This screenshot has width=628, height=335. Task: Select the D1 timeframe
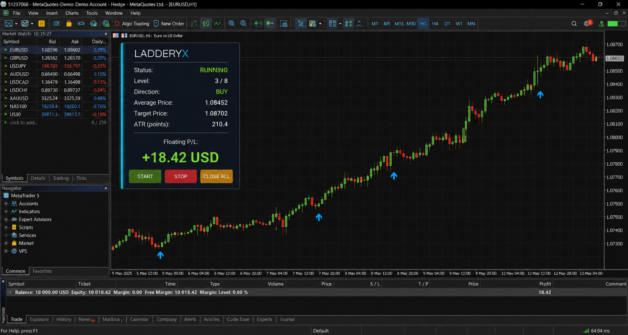point(447,23)
